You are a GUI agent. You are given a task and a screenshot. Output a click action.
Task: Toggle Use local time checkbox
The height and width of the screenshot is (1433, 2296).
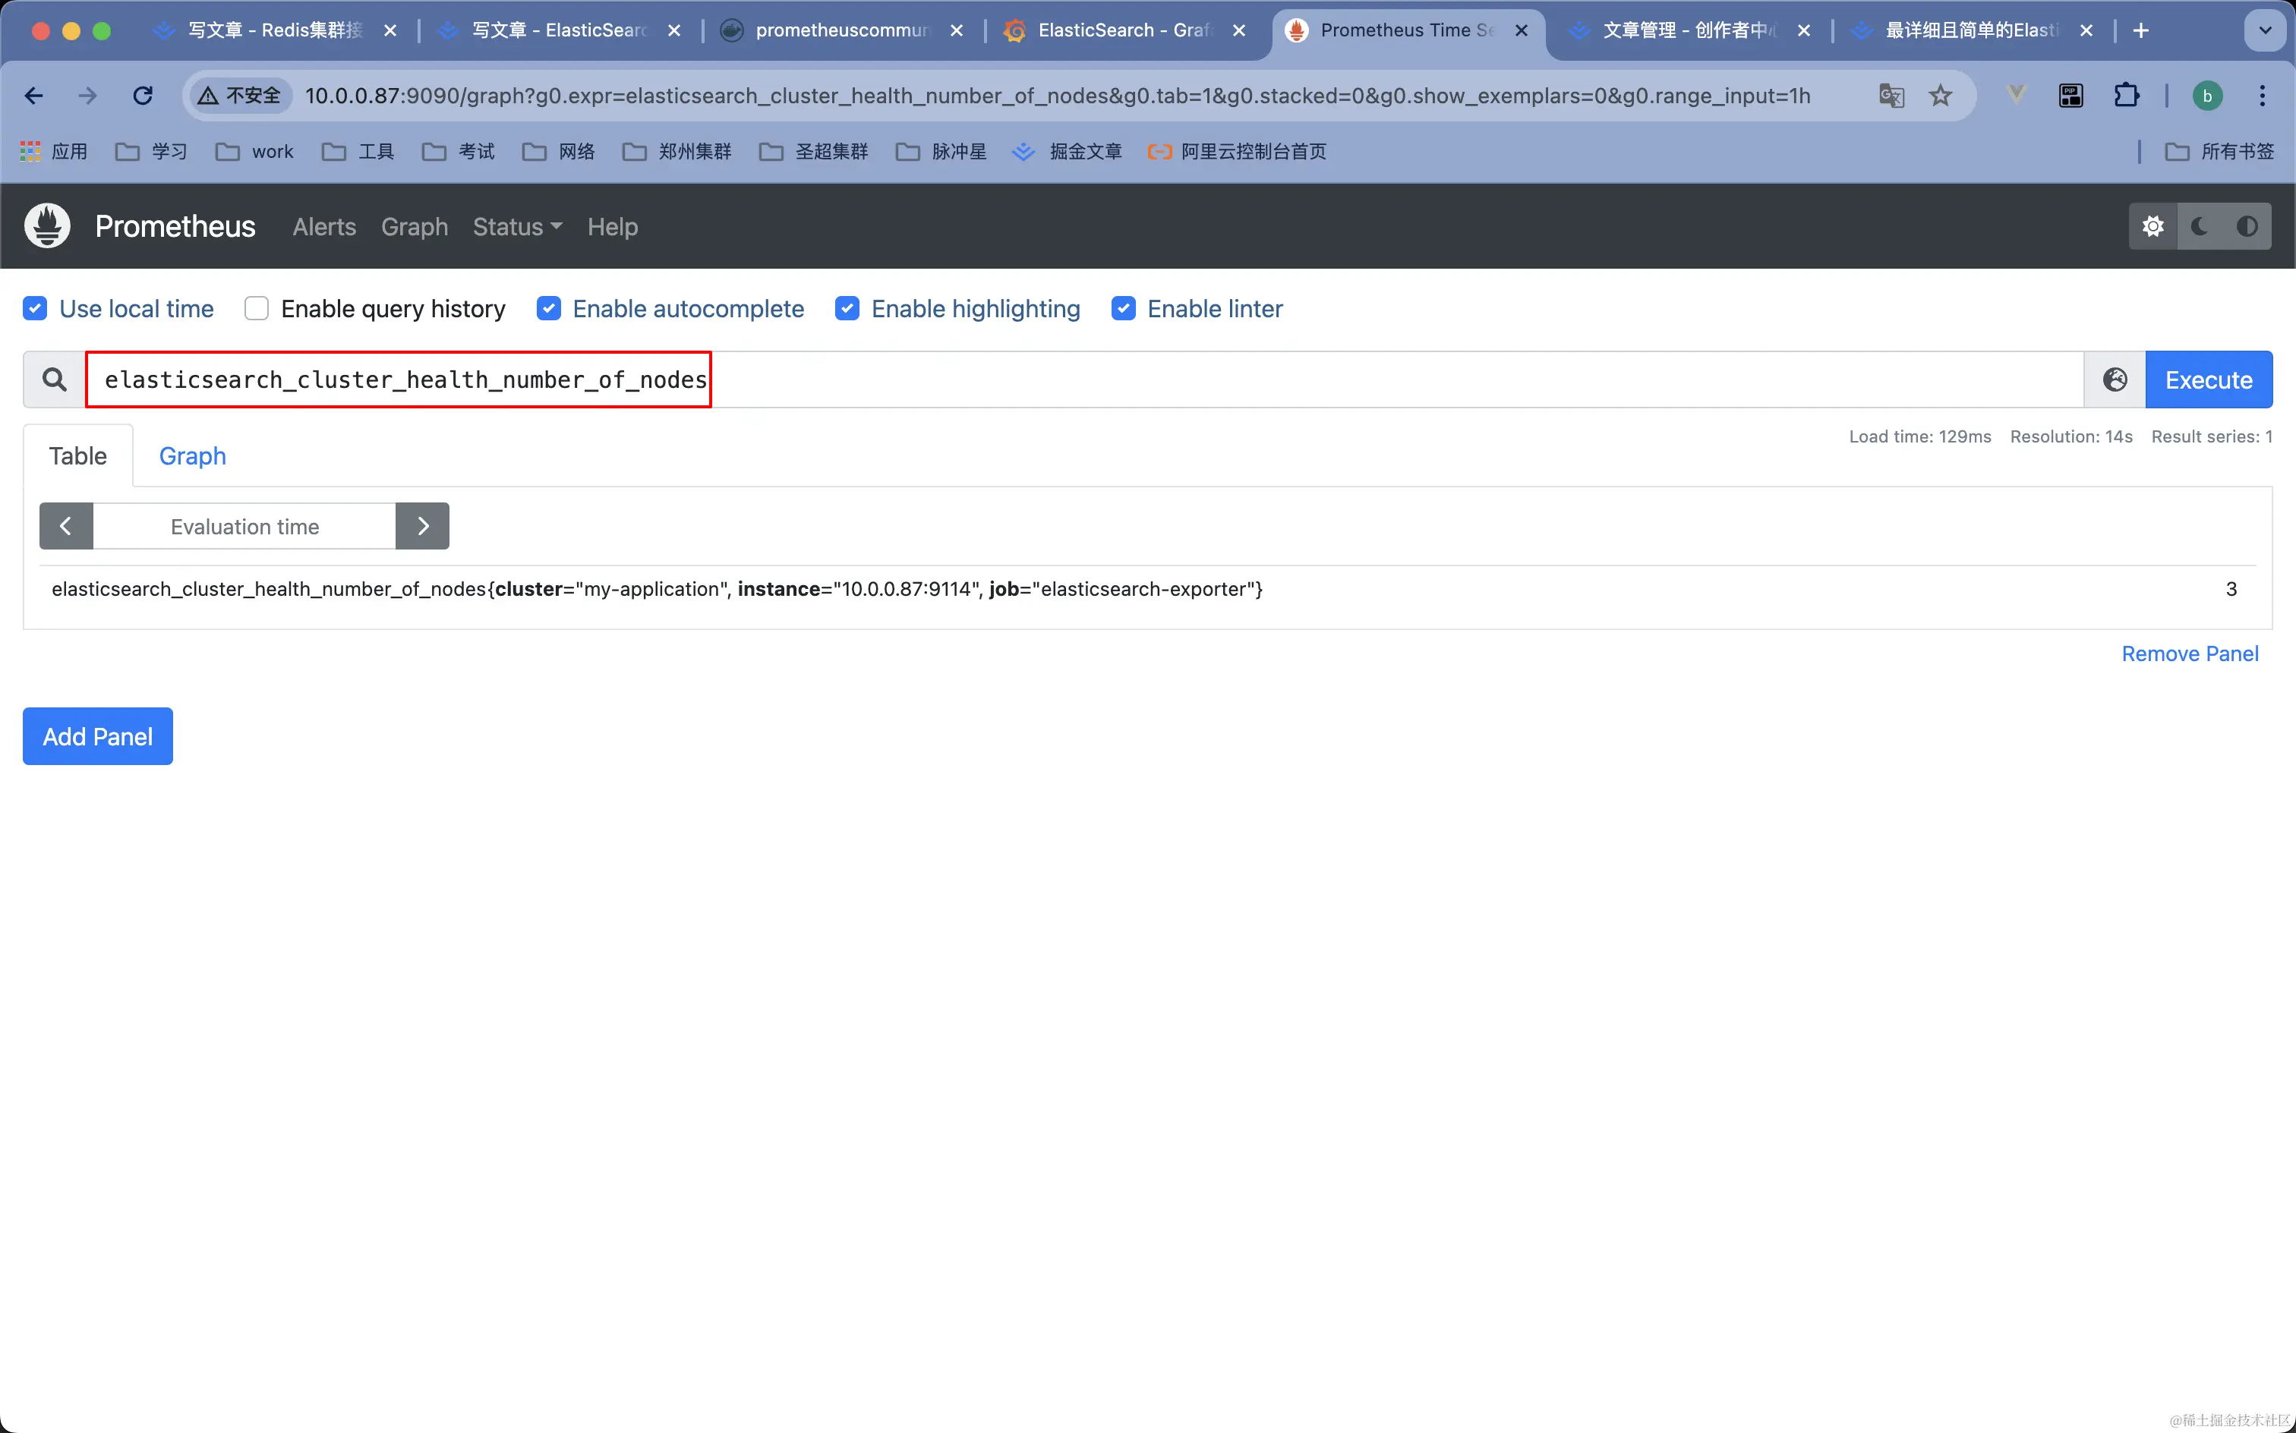35,309
